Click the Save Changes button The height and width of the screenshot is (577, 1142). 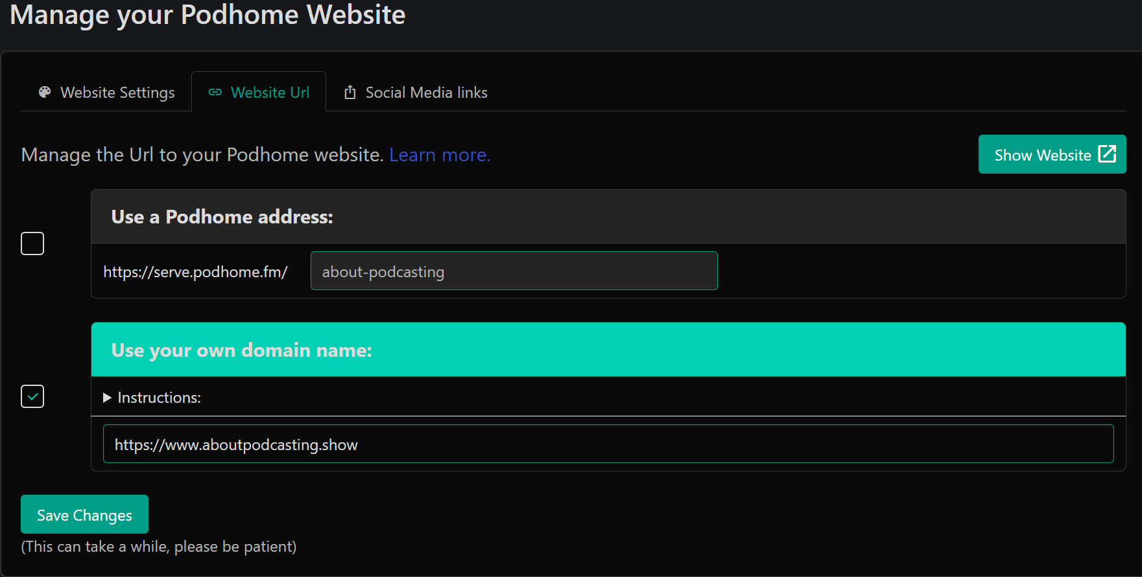84,514
